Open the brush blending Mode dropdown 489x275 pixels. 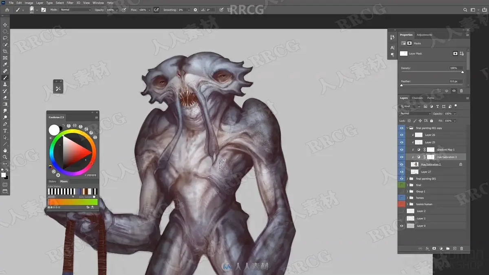pyautogui.click(x=76, y=10)
